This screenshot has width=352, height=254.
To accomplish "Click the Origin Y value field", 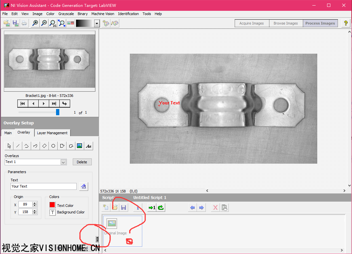I will [26, 212].
